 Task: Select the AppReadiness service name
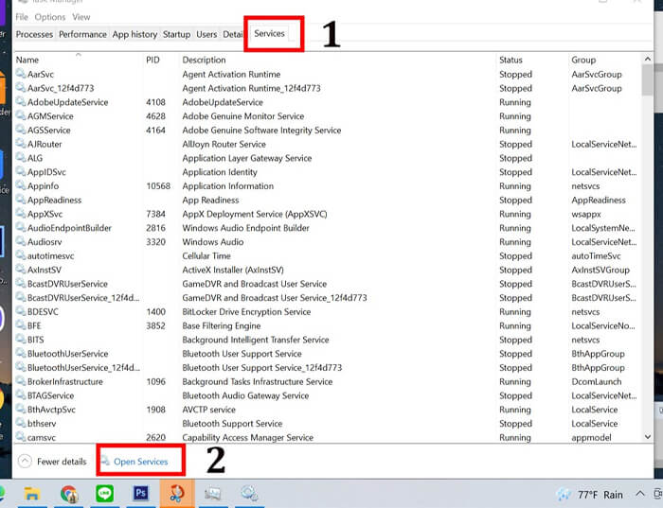[x=54, y=201]
